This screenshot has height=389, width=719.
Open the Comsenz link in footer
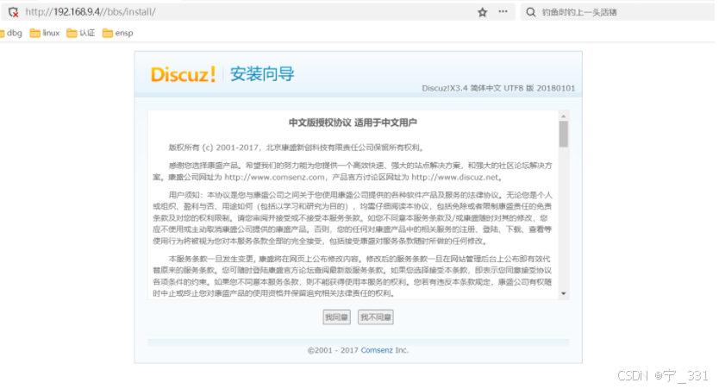point(377,350)
